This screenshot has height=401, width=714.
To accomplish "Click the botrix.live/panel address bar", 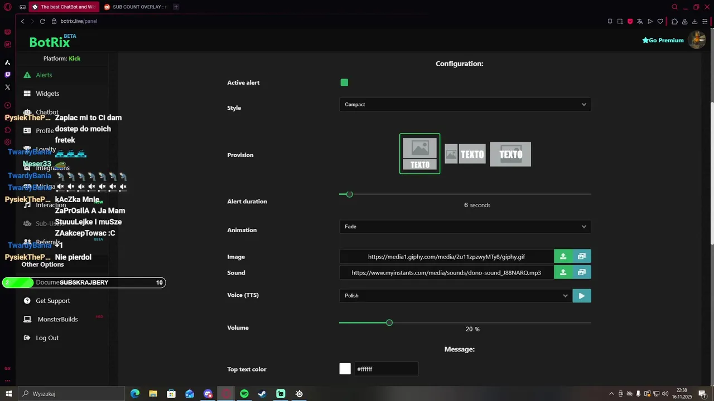I will pyautogui.click(x=79, y=21).
